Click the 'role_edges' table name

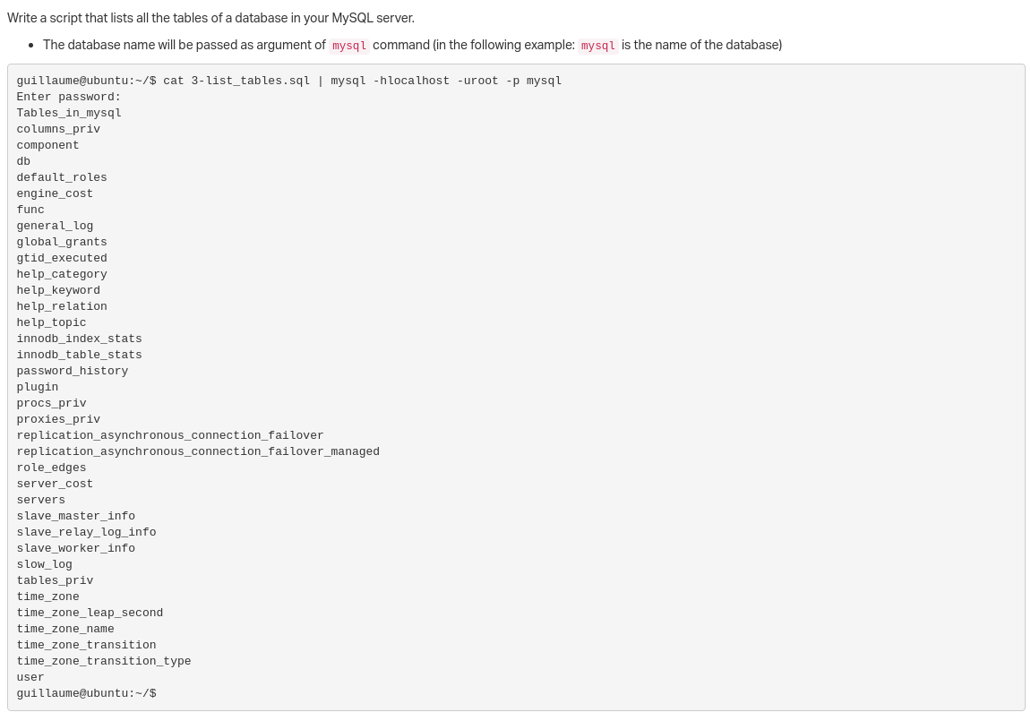51,468
